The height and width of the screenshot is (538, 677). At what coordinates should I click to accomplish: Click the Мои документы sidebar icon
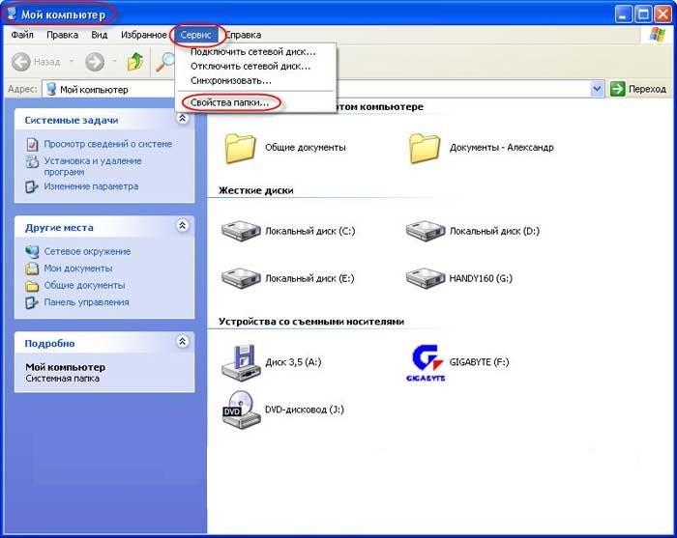click(x=32, y=269)
